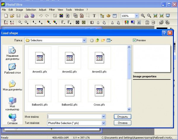178x140 pixels.
Task: Click the black foreground color swatch
Action: tap(162, 28)
